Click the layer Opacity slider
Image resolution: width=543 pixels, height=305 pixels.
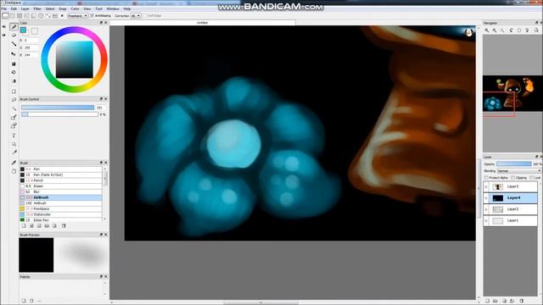point(514,164)
